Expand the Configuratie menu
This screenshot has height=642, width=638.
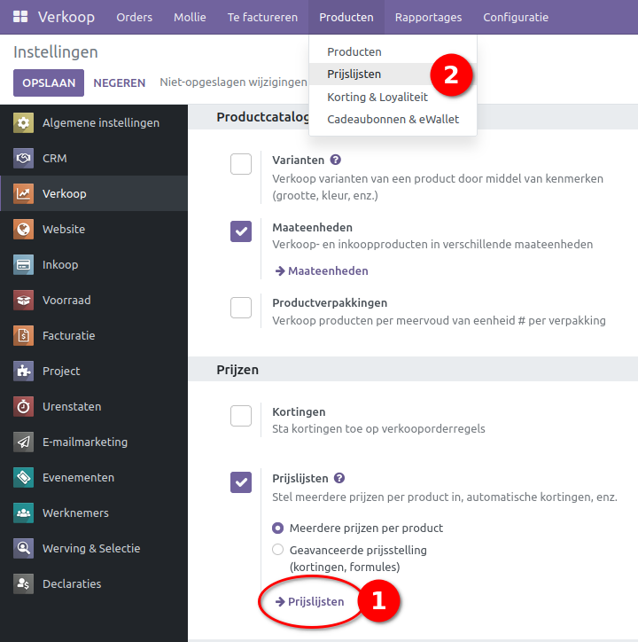pos(516,17)
